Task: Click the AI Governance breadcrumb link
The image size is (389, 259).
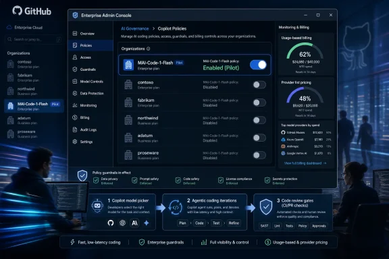Action: pyautogui.click(x=134, y=28)
